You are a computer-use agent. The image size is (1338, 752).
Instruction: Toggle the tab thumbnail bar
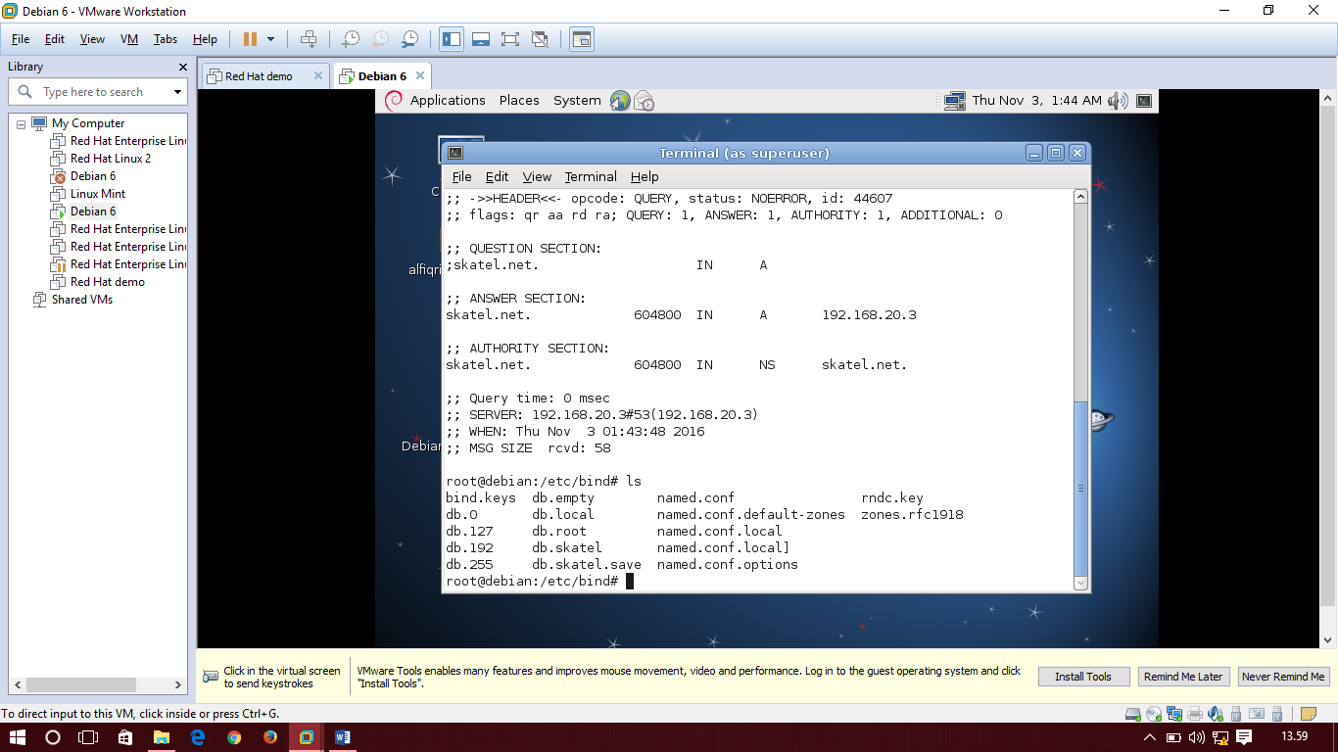479,39
